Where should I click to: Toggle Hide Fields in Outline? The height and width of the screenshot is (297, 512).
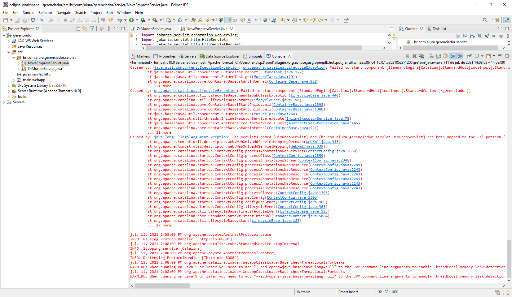479,36
